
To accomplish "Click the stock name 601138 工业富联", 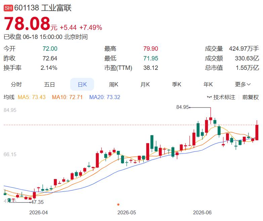I will tap(43, 8).
